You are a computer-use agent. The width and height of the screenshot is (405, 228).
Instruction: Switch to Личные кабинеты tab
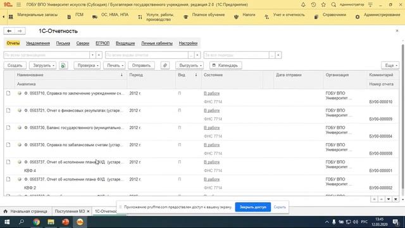pyautogui.click(x=157, y=43)
